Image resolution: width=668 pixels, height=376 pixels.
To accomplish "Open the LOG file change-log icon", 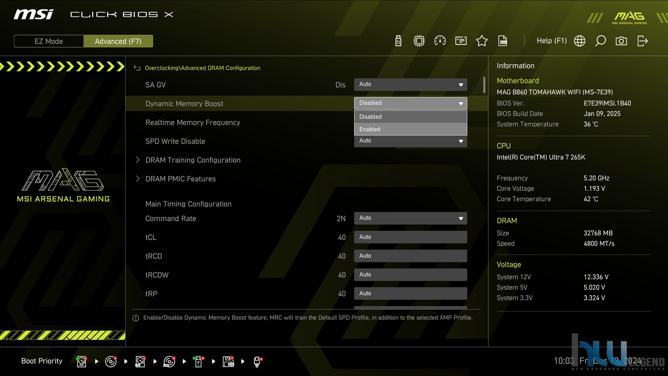I will point(503,41).
